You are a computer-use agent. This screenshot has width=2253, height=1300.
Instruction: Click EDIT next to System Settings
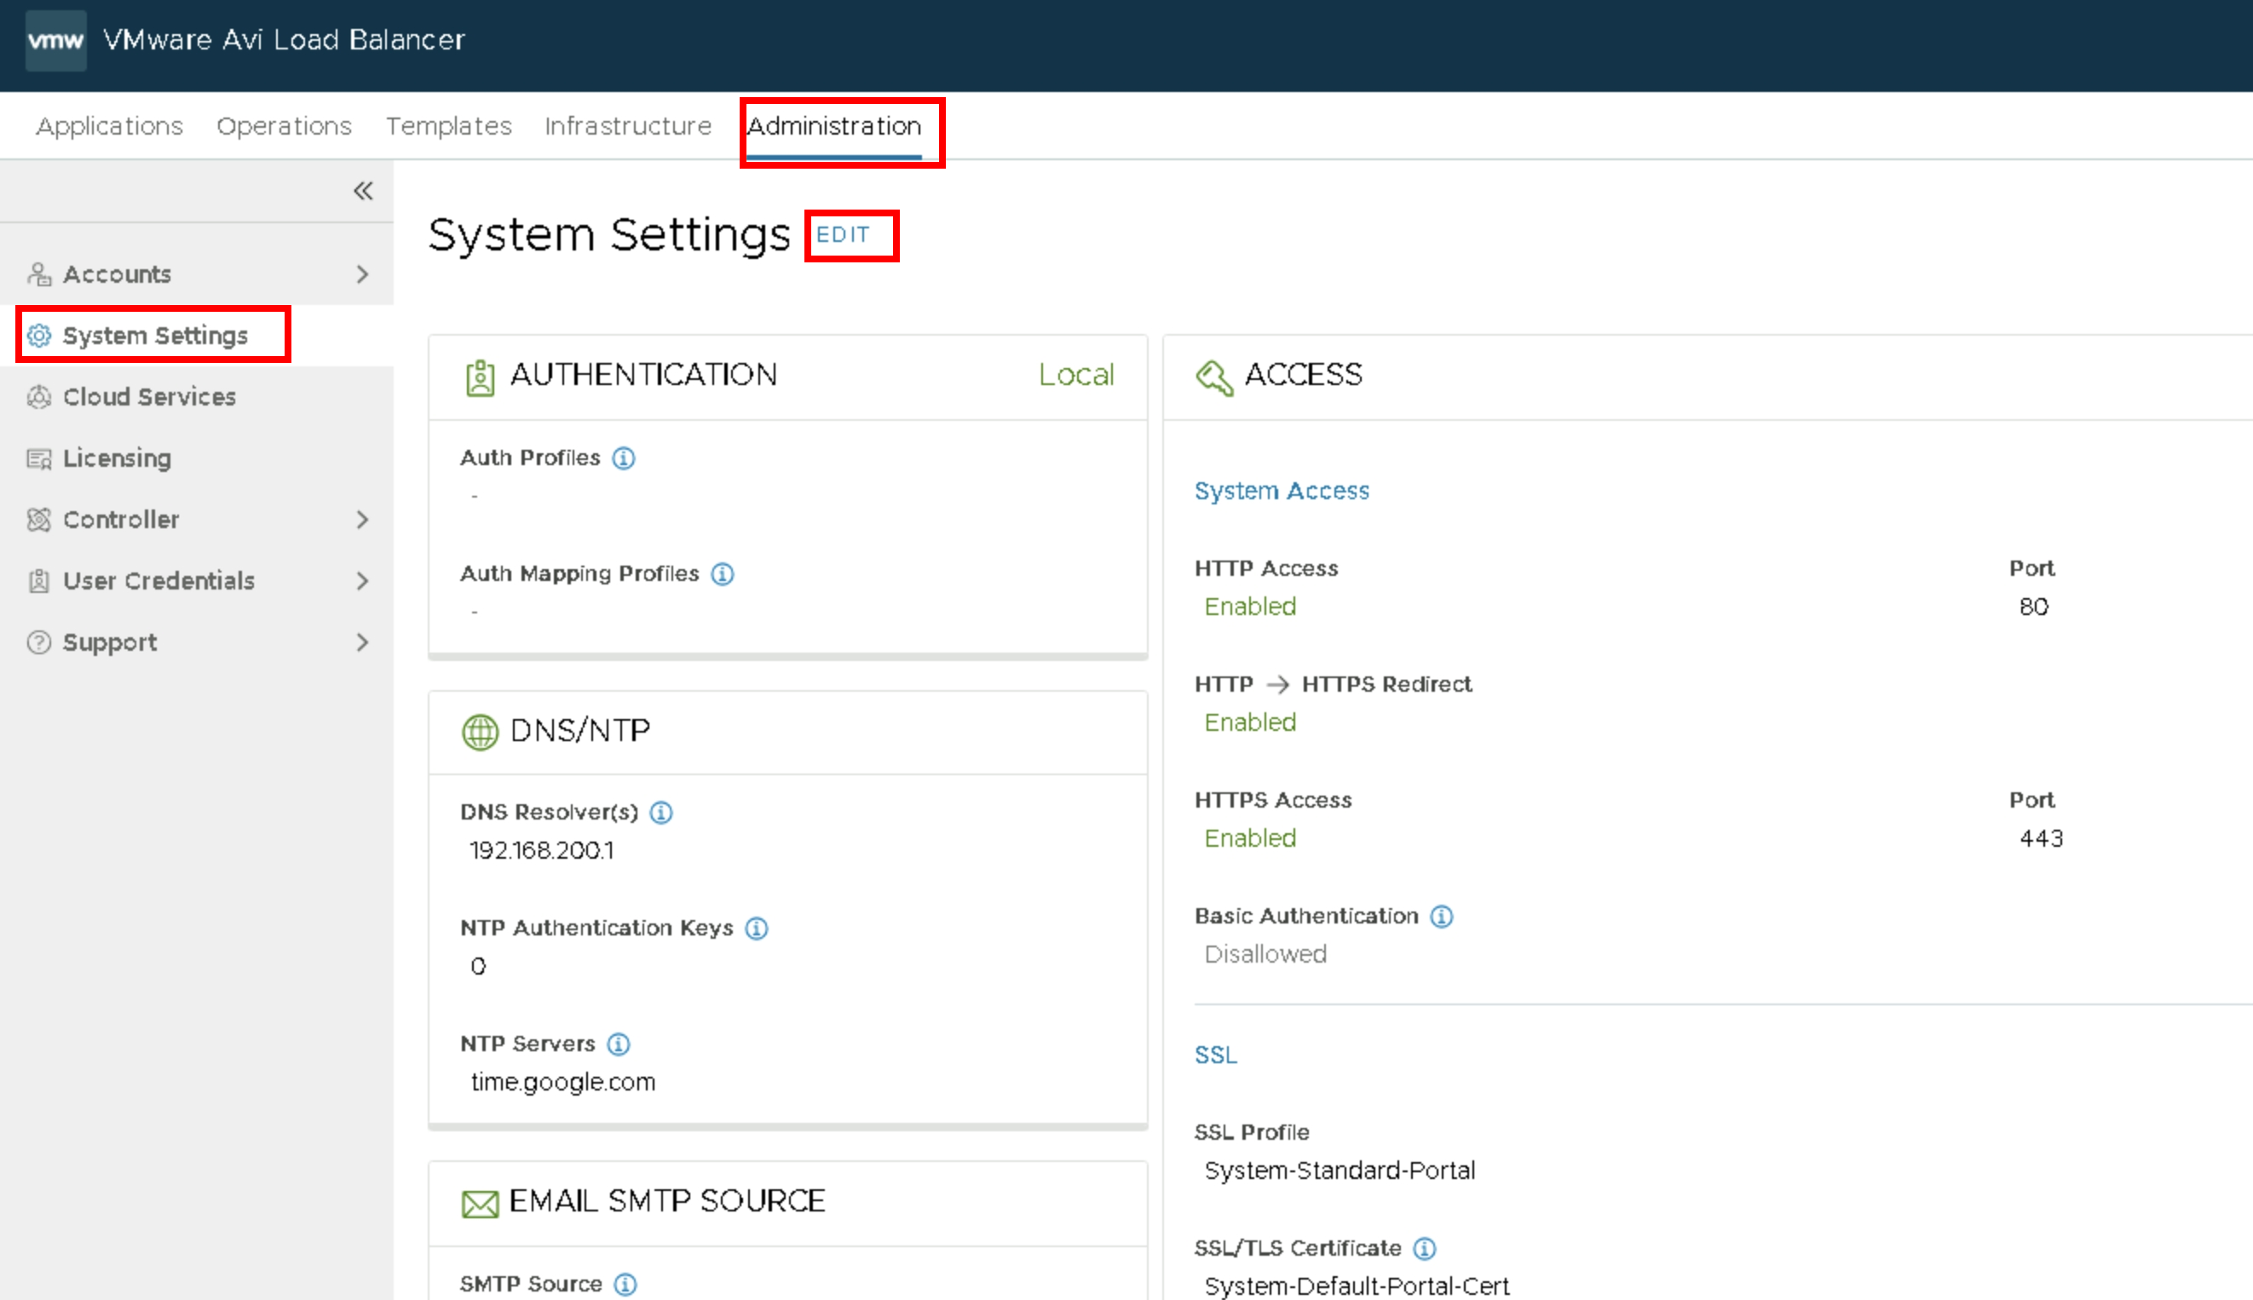(842, 235)
